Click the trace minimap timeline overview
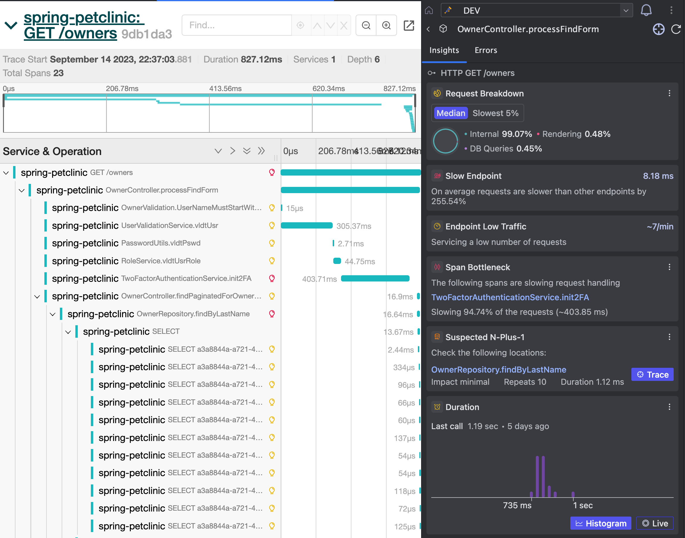The image size is (685, 538). point(209,113)
